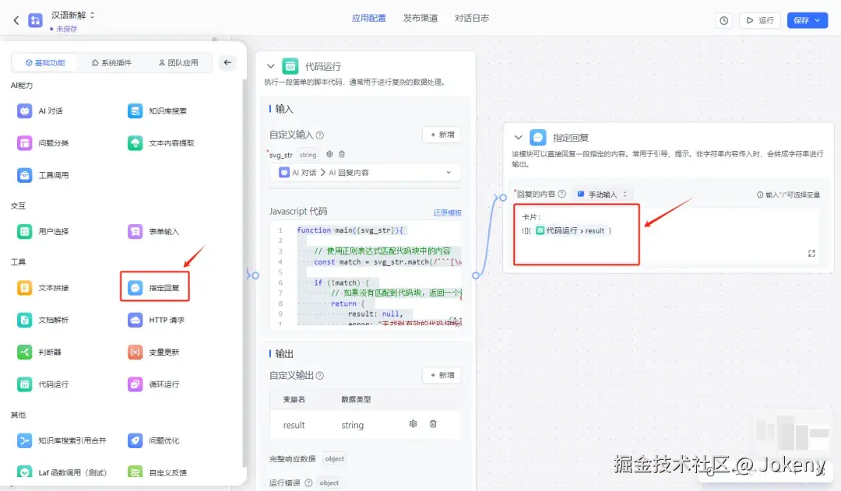Click the 运行 button
Screen dimensions: 841x491
[x=759, y=21]
